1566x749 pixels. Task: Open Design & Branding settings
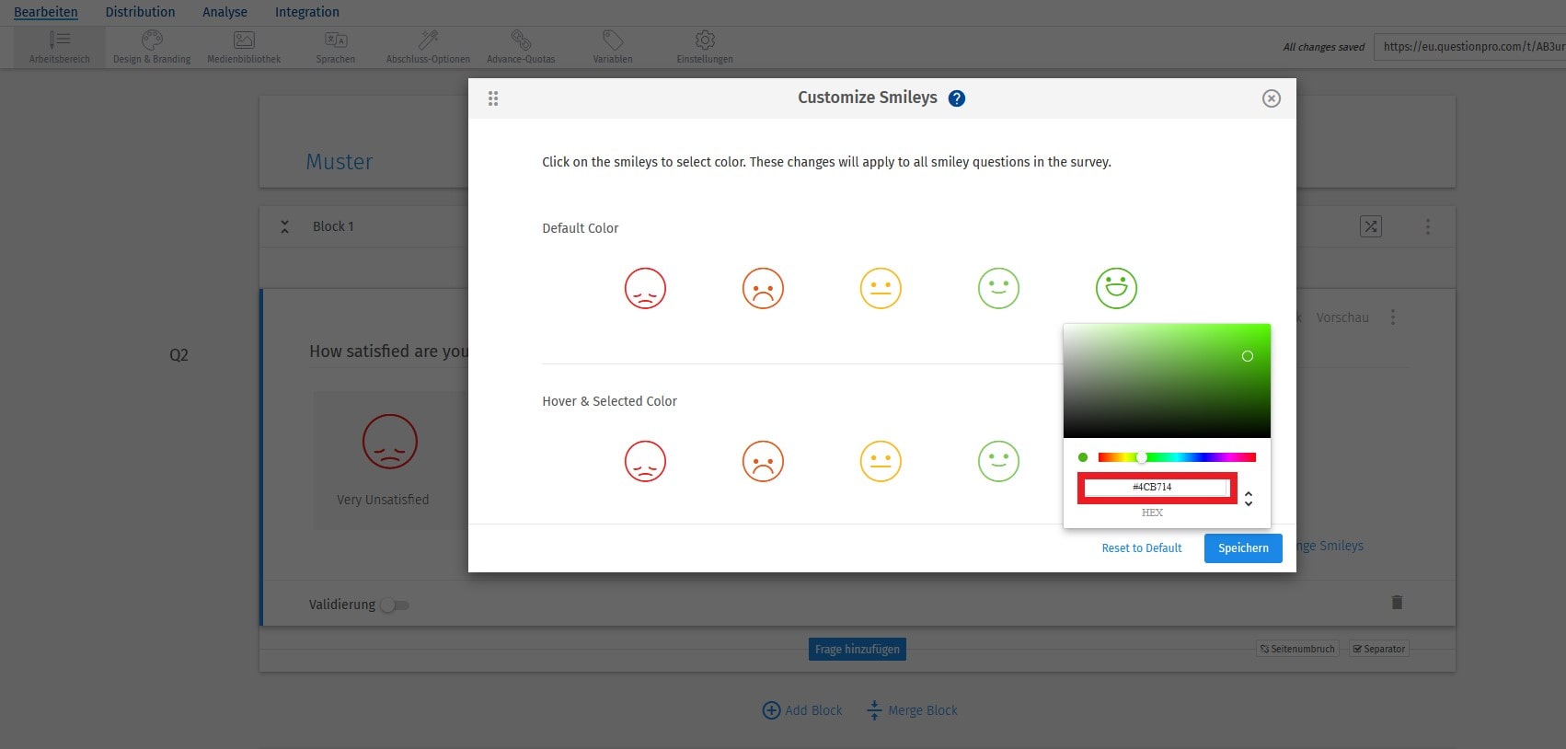pos(152,47)
